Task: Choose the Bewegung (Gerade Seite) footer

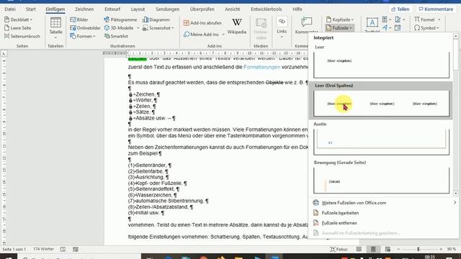Action: (381, 177)
